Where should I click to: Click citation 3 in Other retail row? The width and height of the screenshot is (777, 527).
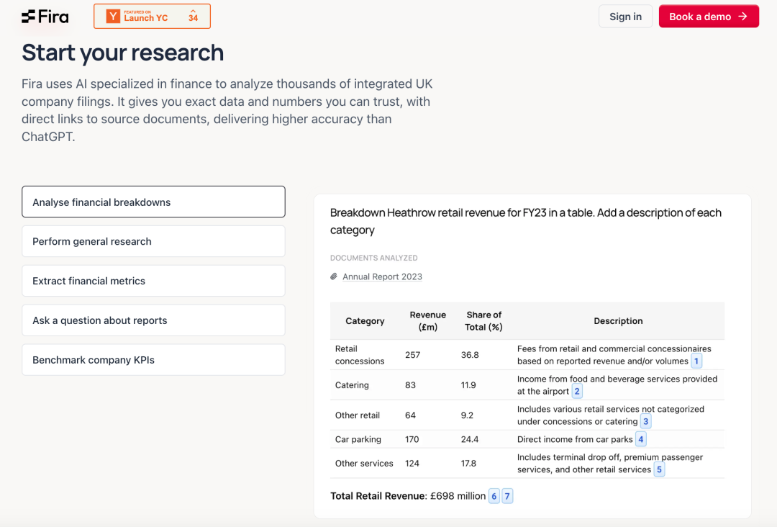point(646,422)
